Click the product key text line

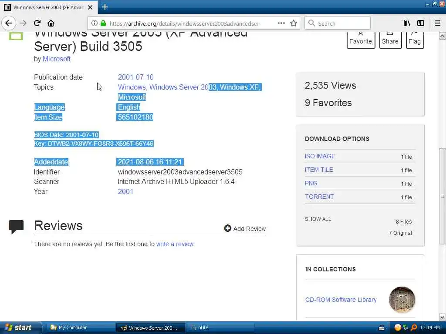coord(94,144)
